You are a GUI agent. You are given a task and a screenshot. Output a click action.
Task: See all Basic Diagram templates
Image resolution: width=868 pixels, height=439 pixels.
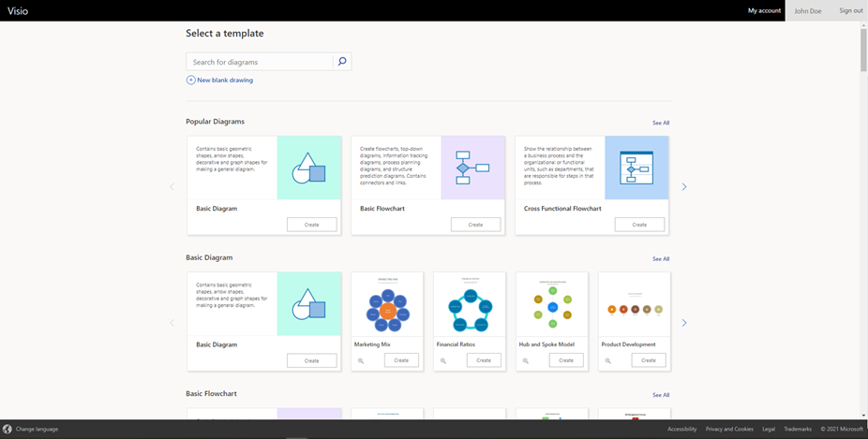[661, 258]
